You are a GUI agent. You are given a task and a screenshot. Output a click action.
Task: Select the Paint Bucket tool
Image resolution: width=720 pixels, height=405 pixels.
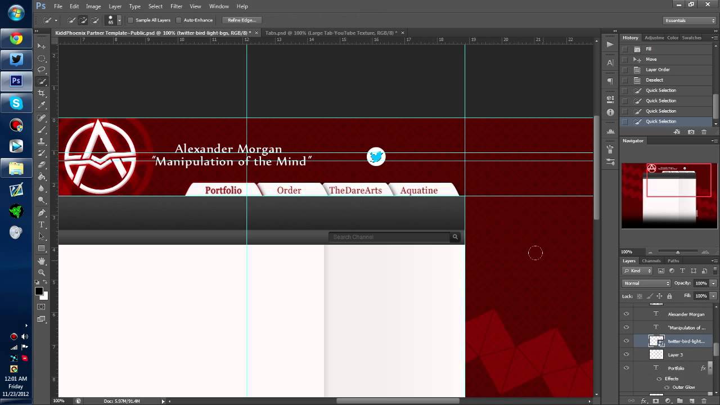click(x=42, y=177)
